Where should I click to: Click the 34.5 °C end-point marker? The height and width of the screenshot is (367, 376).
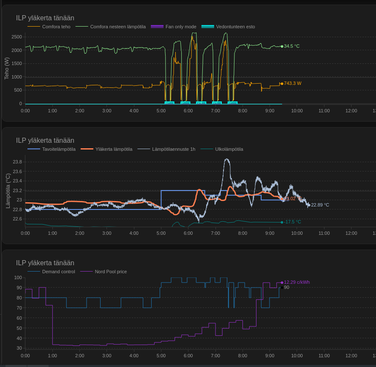(x=282, y=46)
